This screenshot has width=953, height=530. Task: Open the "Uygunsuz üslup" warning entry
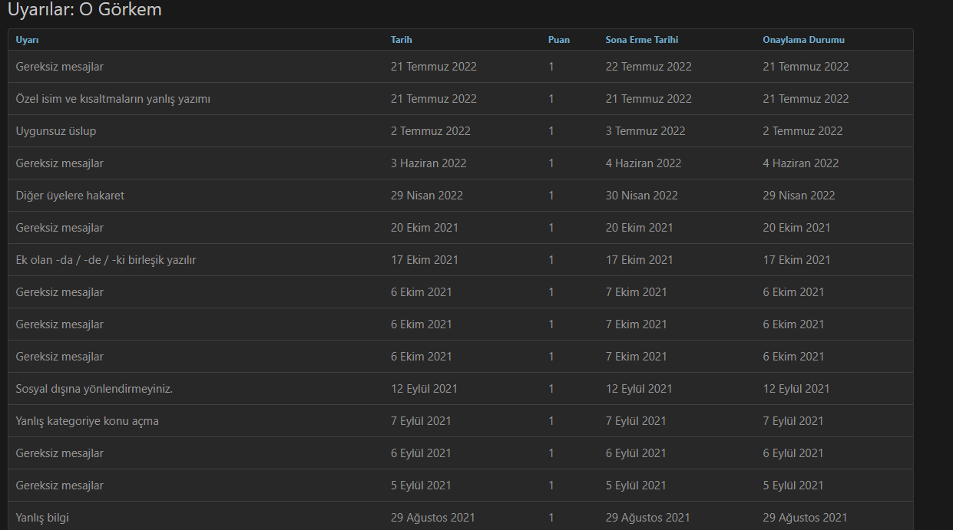[x=56, y=131]
